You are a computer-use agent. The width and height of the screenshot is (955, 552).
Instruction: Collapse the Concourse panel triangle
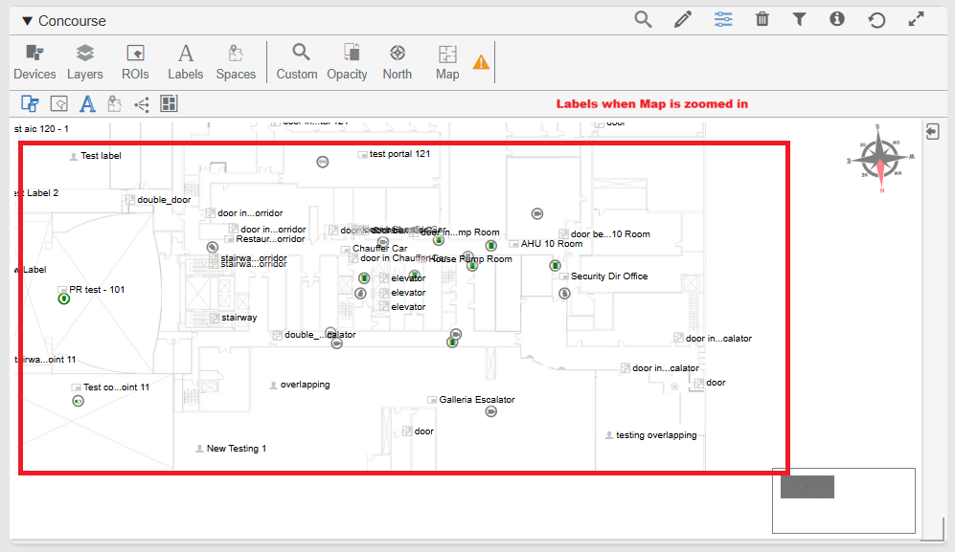[x=27, y=21]
